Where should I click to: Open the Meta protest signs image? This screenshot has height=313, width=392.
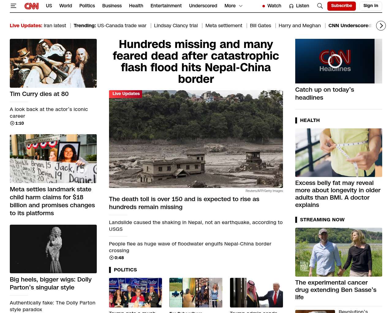coord(53,159)
